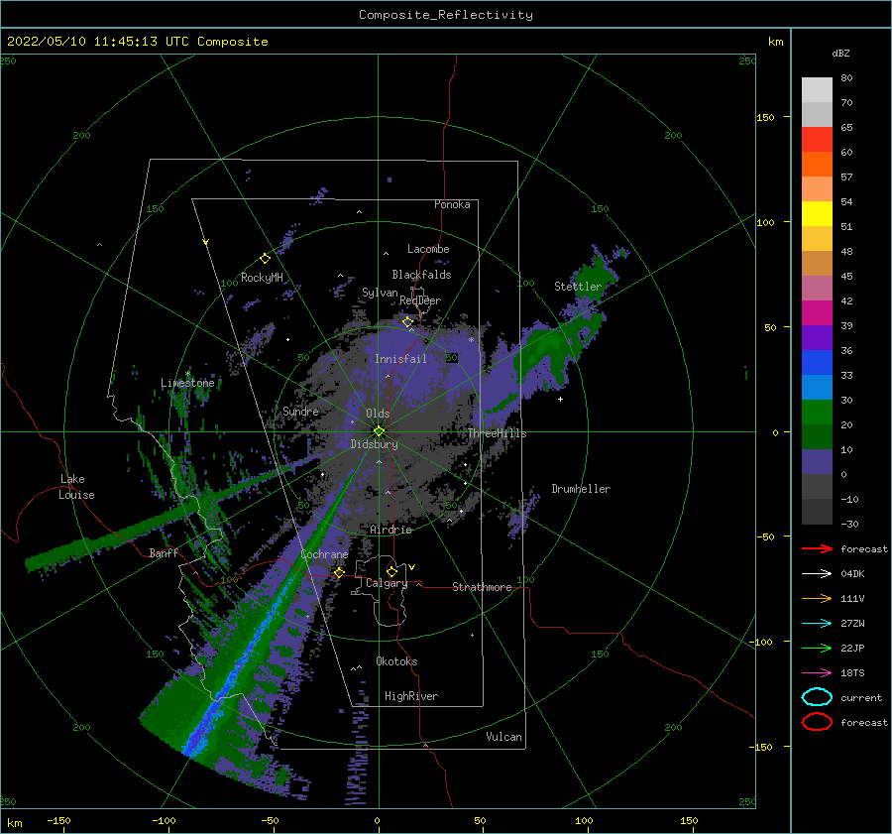
Task: Click the Airdrie town label
Action: click(390, 530)
